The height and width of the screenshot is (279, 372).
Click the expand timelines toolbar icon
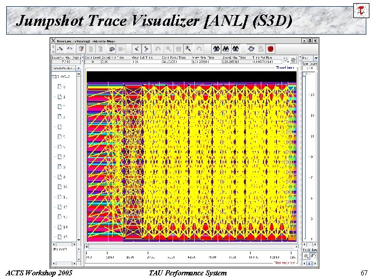tap(112, 49)
